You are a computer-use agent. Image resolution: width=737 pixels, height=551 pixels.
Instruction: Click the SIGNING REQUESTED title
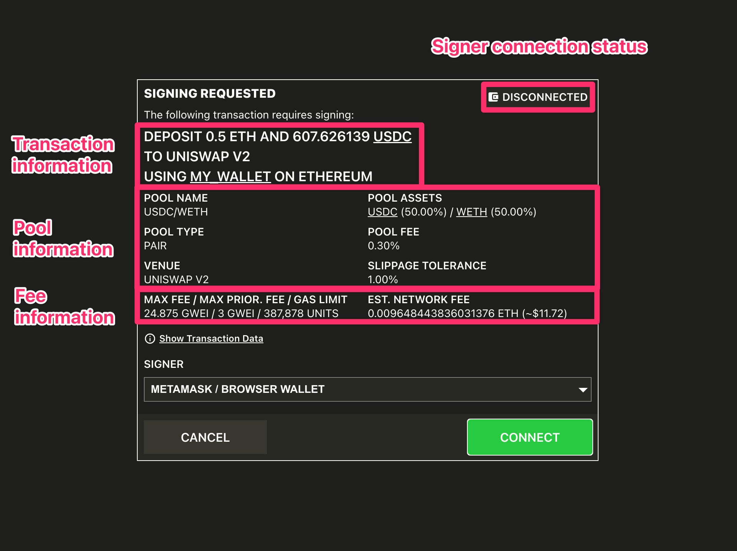(210, 94)
